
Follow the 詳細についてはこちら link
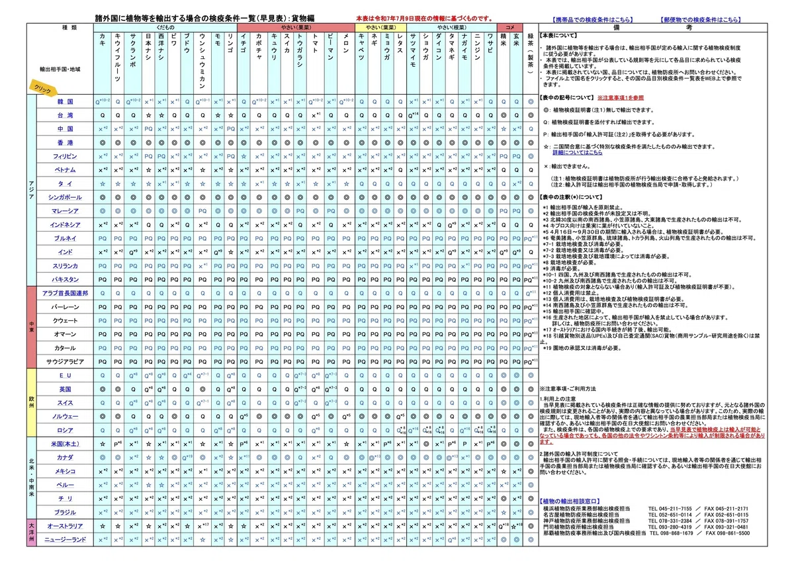coord(578,153)
